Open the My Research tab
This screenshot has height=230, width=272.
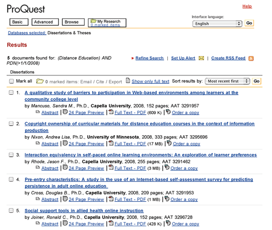point(107,23)
